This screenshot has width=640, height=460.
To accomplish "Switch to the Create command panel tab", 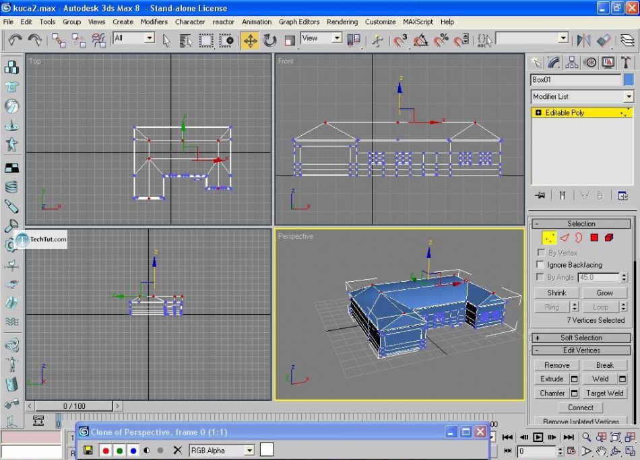I will click(x=537, y=63).
